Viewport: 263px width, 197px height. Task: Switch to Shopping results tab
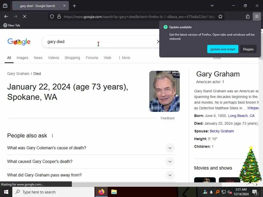[72, 58]
